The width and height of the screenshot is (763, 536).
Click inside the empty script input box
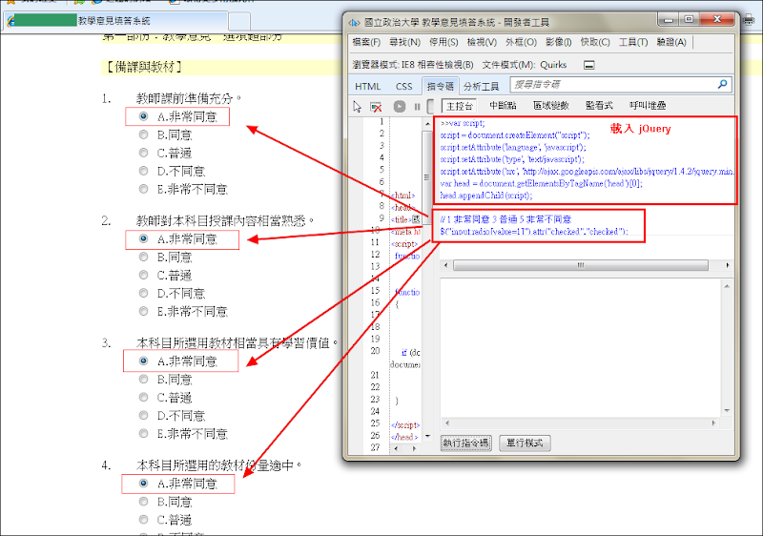click(x=581, y=348)
